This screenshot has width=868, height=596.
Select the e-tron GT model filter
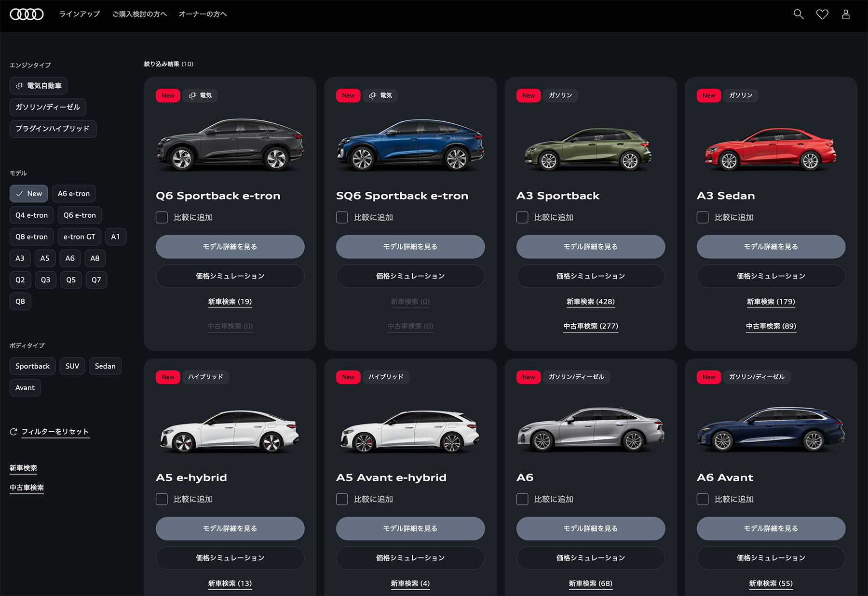tap(80, 237)
